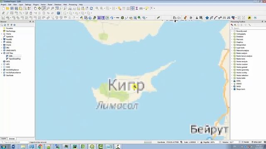Select ArcGisMapServer in Browser

pos(12,70)
